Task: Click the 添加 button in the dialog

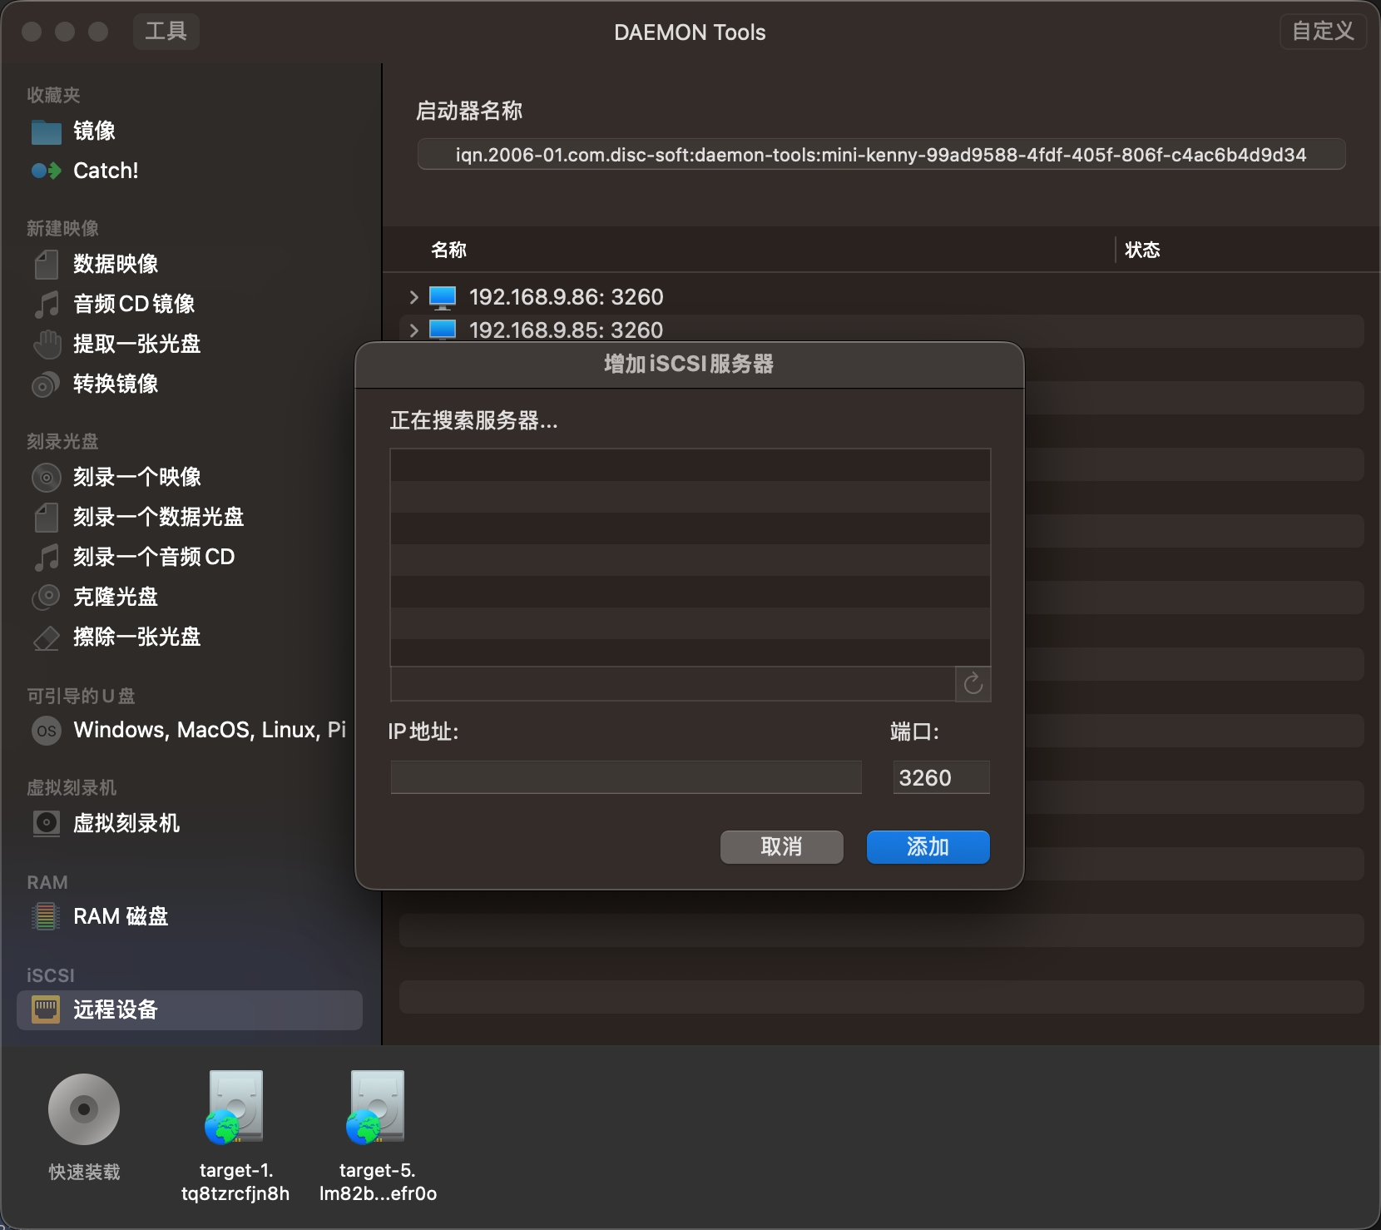Action: (928, 847)
